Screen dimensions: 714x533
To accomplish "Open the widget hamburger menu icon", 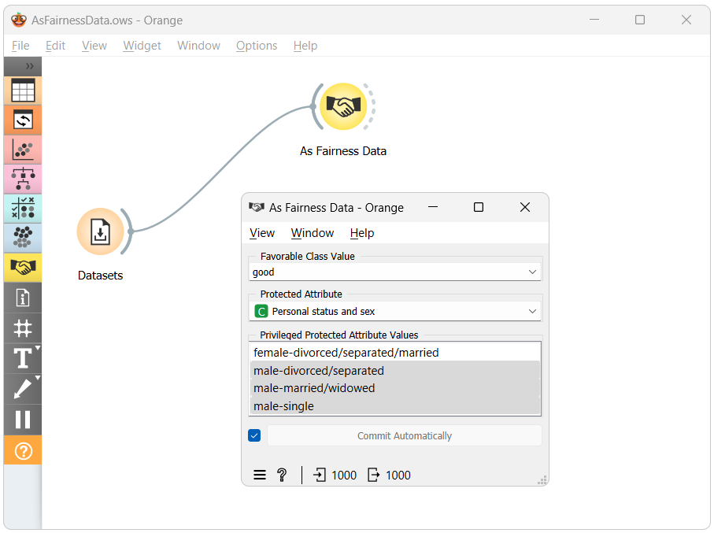I will pyautogui.click(x=260, y=476).
